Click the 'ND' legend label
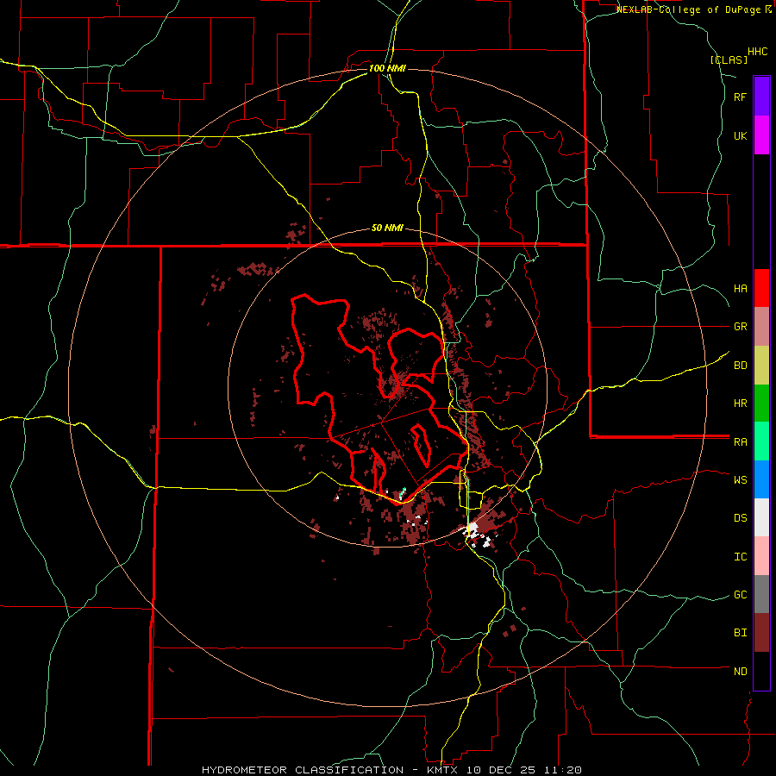 (x=740, y=672)
